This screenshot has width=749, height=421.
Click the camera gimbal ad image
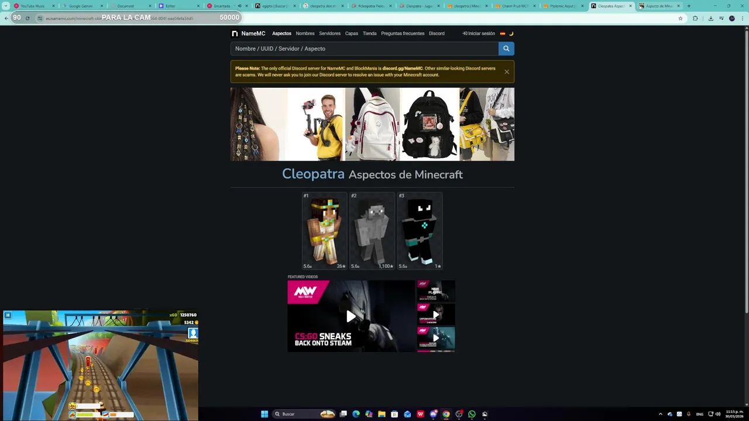[316, 124]
